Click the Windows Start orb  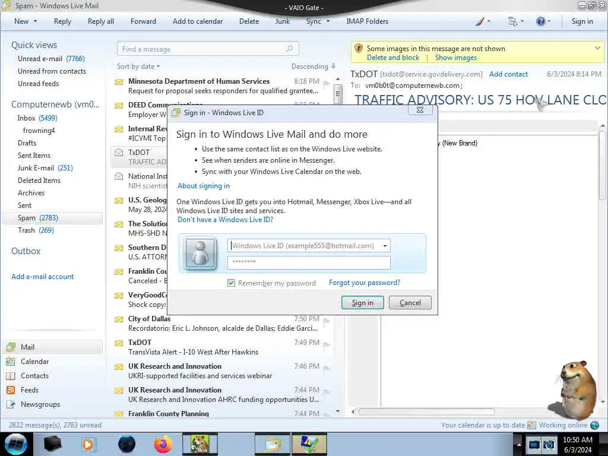click(15, 444)
